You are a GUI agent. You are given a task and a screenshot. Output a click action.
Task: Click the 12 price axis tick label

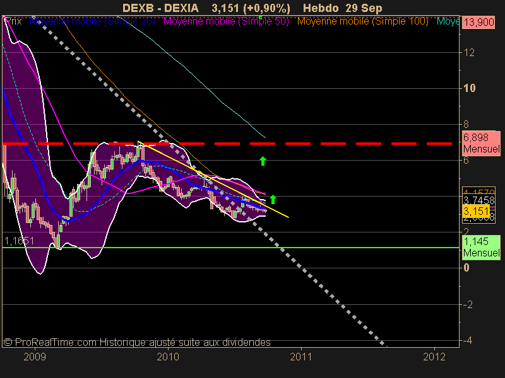pos(469,52)
